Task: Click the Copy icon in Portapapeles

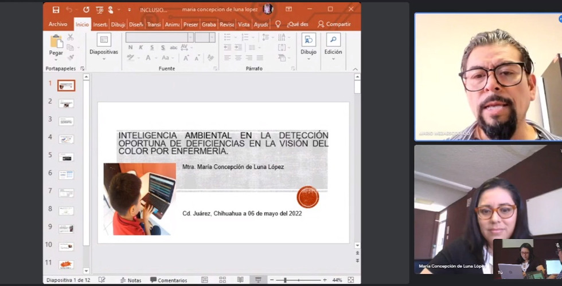Action: (x=70, y=47)
